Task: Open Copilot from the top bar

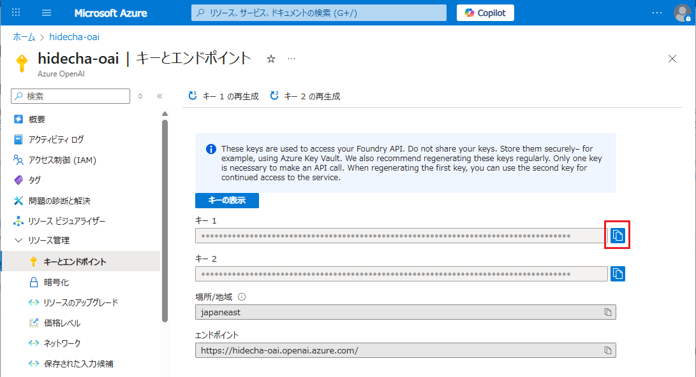Action: (485, 13)
